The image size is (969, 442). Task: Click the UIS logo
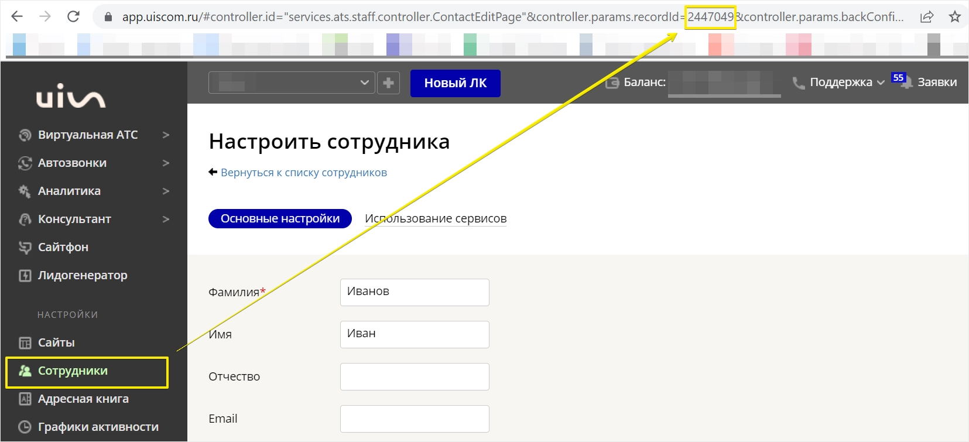point(71,96)
